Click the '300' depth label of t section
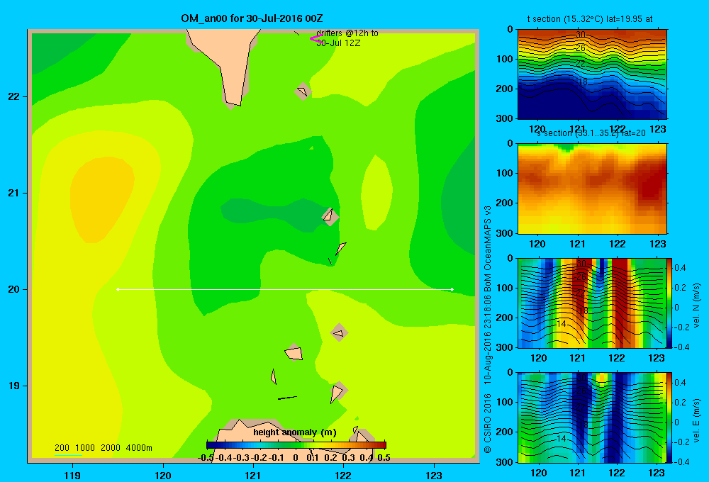This screenshot has height=482, width=709. point(505,118)
